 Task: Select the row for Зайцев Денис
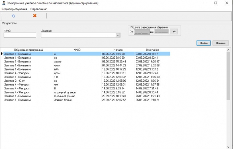87,100
